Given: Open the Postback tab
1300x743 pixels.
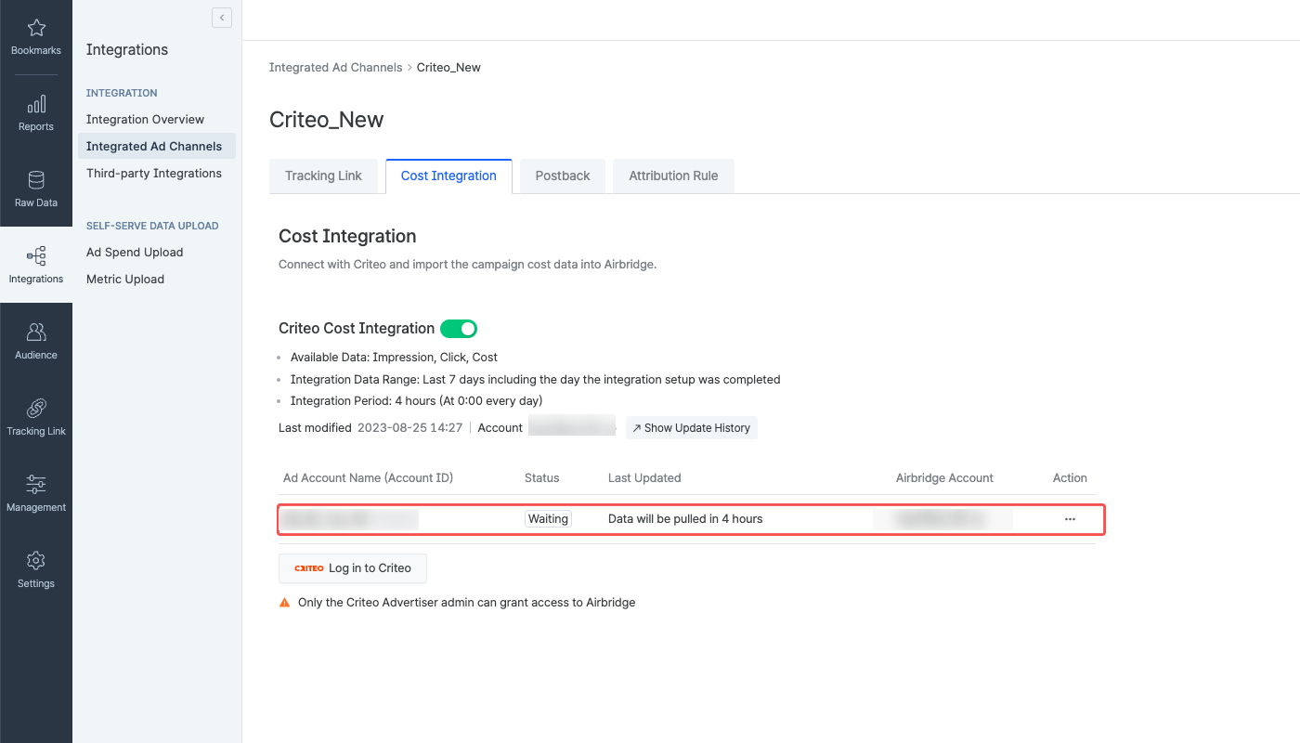Looking at the screenshot, I should coord(562,176).
